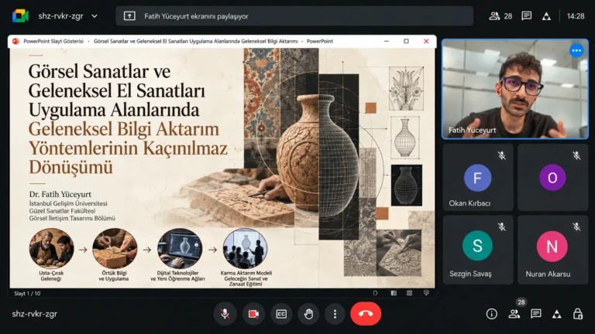Toggle the microphone button in call controls
Screen dimensions: 595x334
(225, 314)
